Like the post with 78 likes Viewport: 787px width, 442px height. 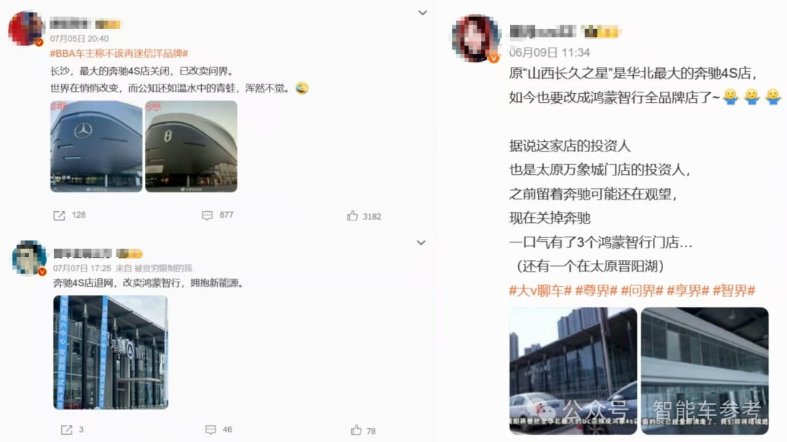coord(356,430)
